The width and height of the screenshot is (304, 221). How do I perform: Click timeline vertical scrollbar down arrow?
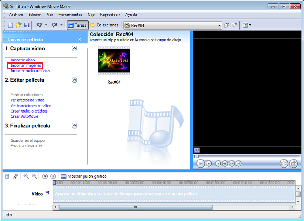[298, 202]
